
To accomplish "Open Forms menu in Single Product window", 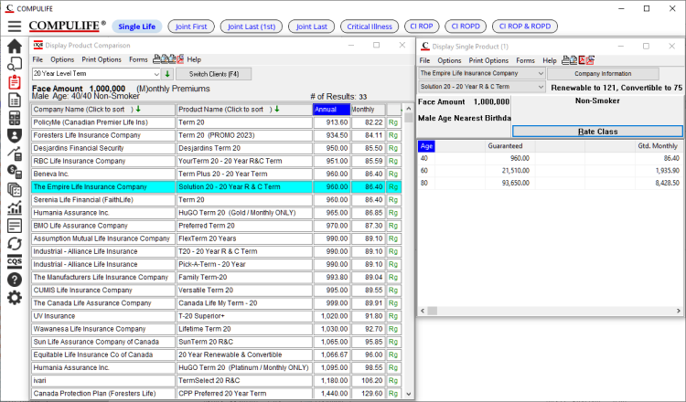I will click(x=525, y=60).
